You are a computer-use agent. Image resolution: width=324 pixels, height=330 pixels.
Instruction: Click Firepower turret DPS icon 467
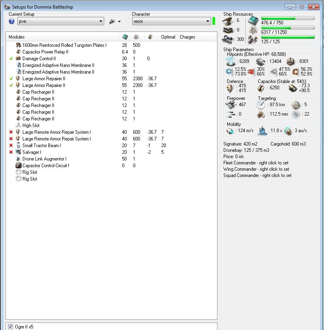230,105
